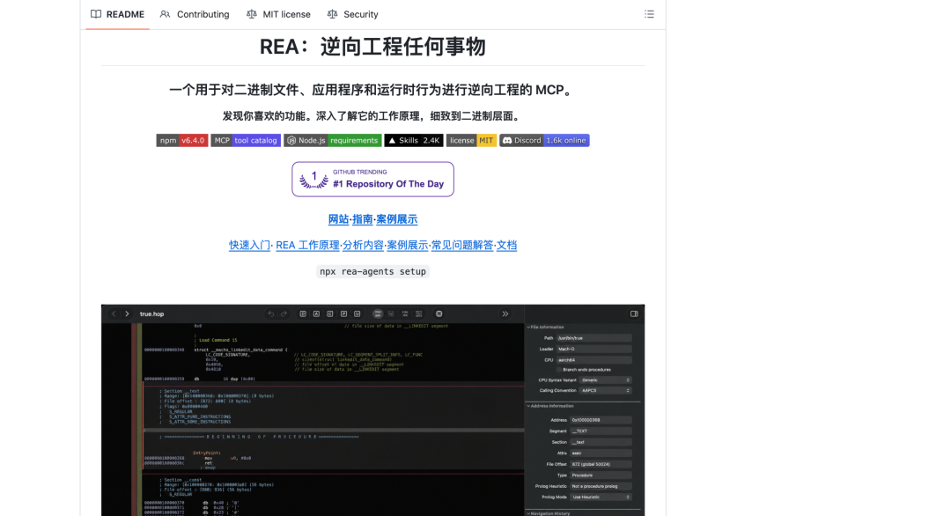The image size is (951, 516).
Task: Open the Contributing tab
Action: (x=195, y=14)
